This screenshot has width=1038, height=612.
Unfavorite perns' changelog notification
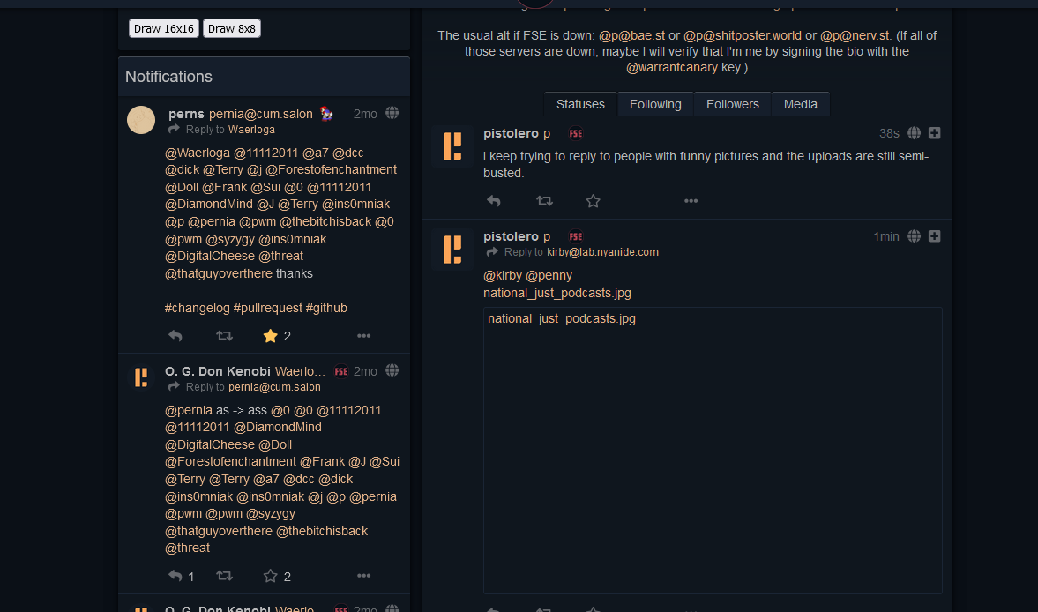point(270,336)
